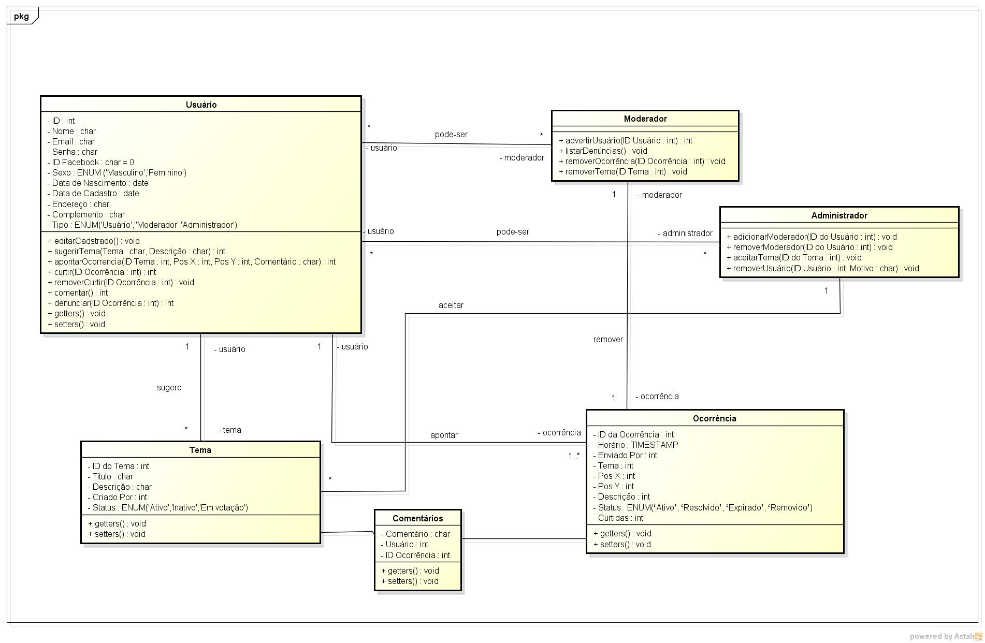985x643 pixels.
Task: Click the "apontar" association label
Action: coord(444,435)
